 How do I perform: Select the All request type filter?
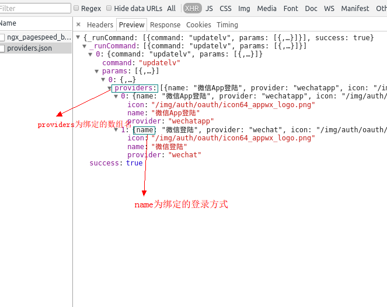171,9
